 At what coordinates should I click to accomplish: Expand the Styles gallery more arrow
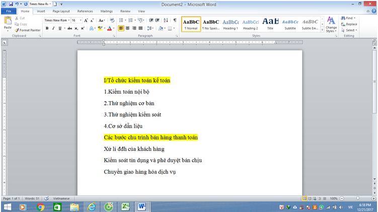click(321, 29)
